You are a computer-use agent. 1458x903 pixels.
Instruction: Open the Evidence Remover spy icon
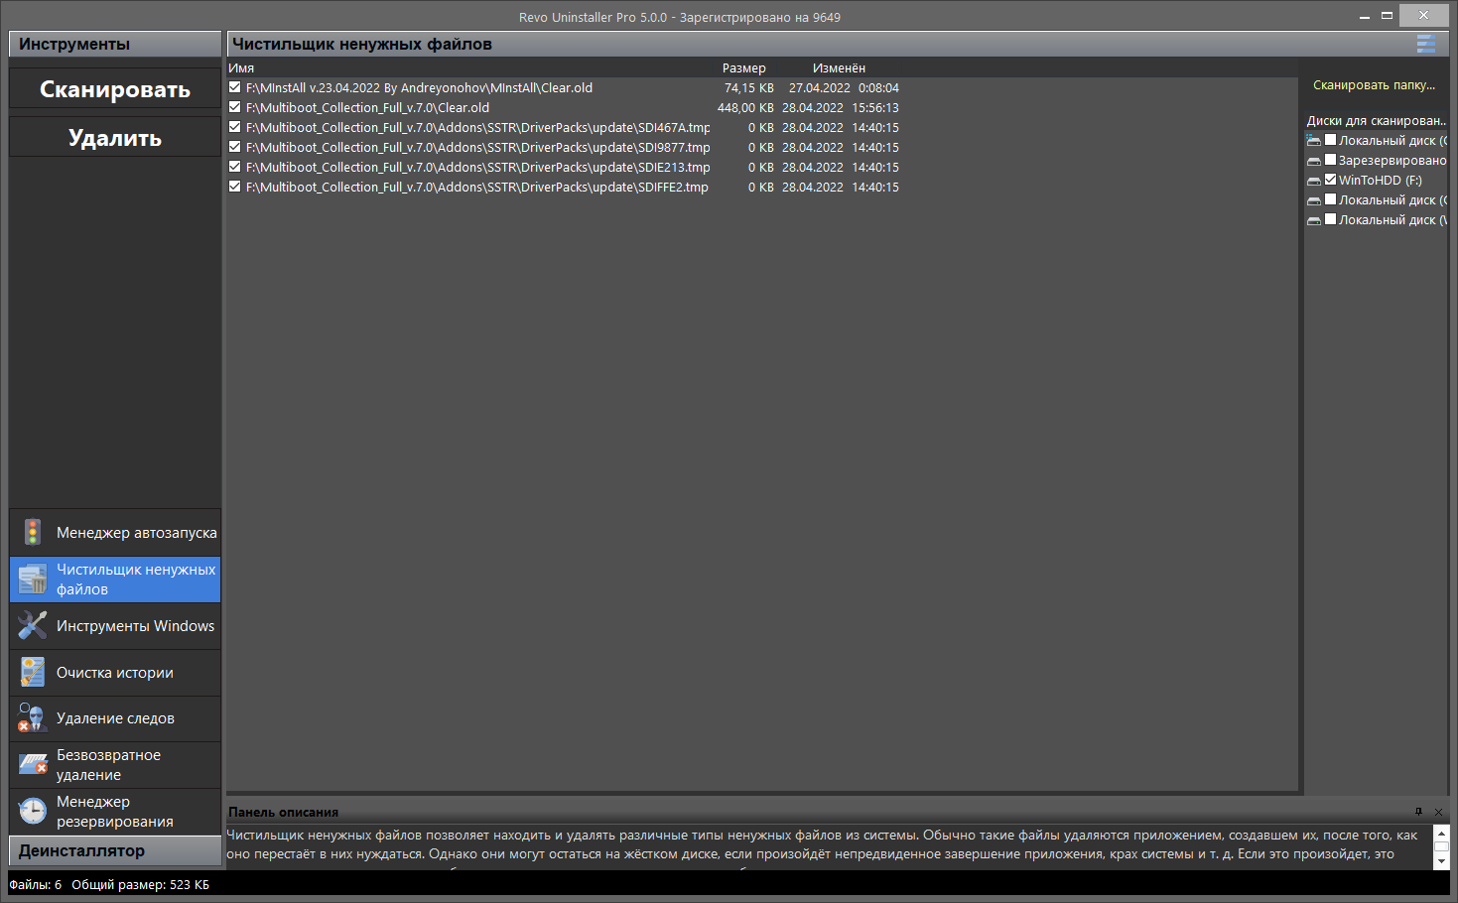pyautogui.click(x=33, y=718)
